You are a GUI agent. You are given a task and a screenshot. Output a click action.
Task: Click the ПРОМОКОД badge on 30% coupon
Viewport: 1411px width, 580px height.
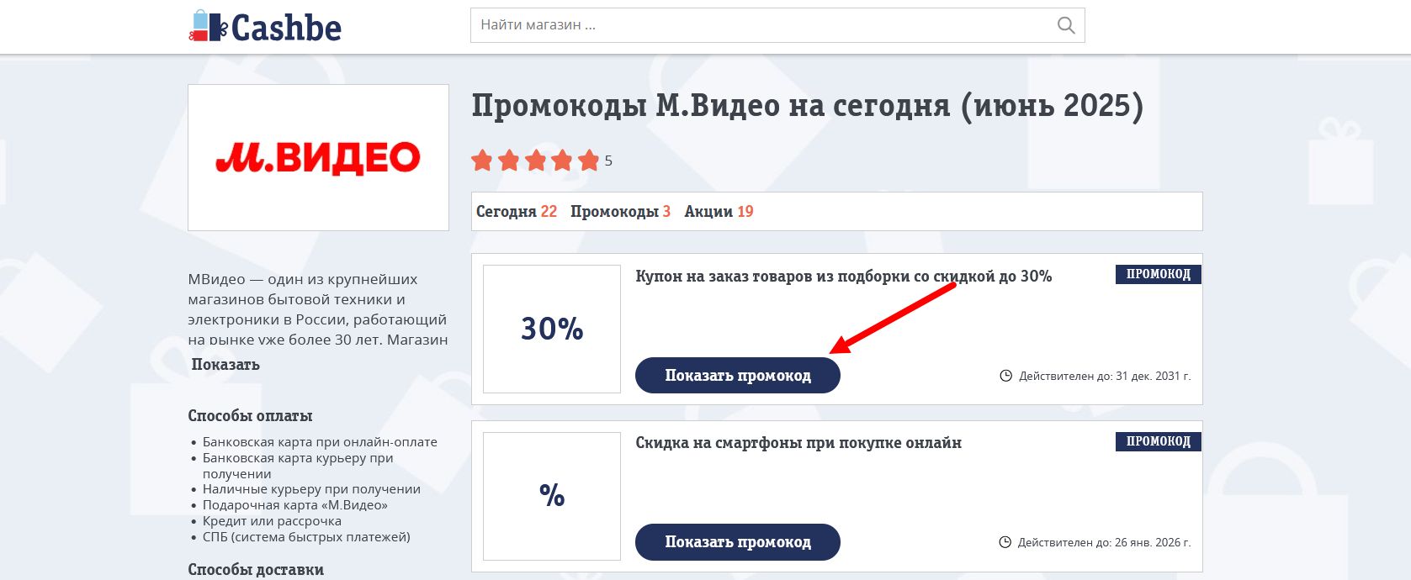[1159, 274]
